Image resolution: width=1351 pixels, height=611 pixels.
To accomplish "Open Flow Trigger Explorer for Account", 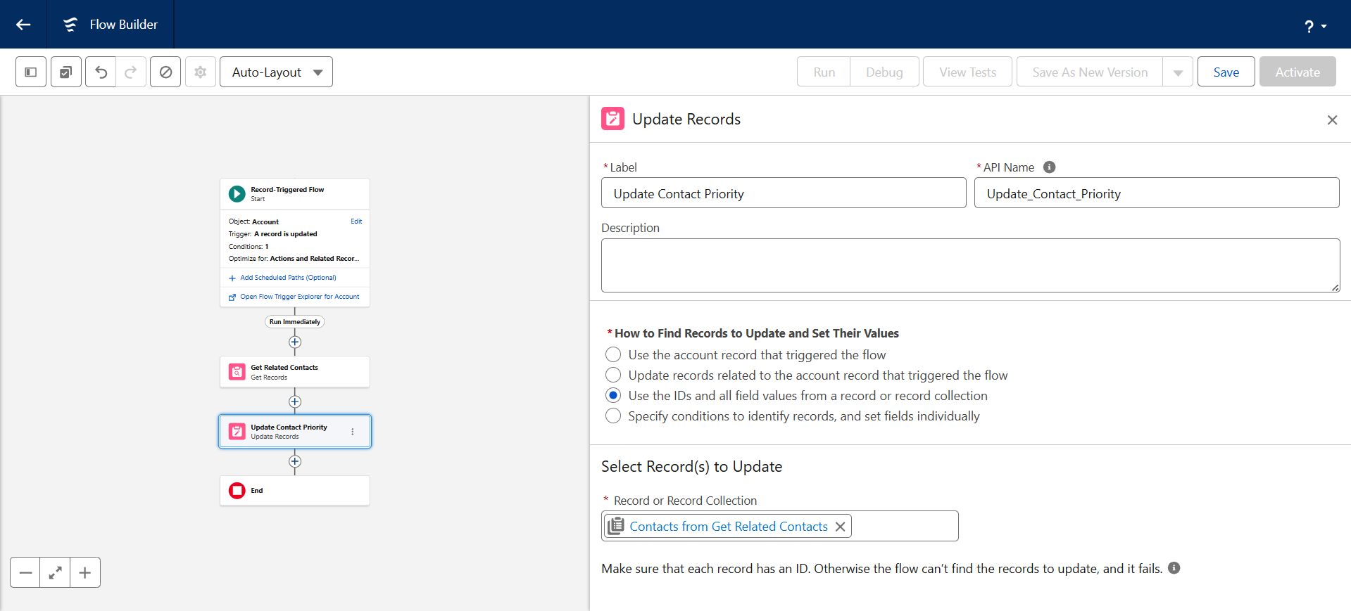I will point(300,297).
